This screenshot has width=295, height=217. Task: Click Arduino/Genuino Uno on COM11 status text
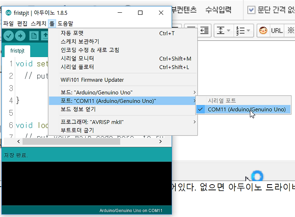pyautogui.click(x=131, y=210)
